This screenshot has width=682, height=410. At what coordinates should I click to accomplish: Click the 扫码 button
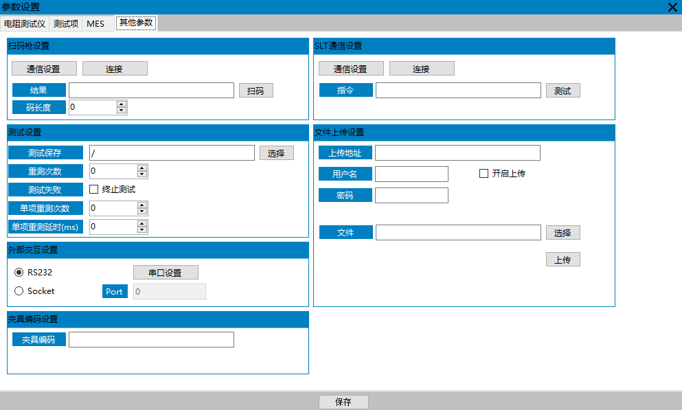(255, 91)
